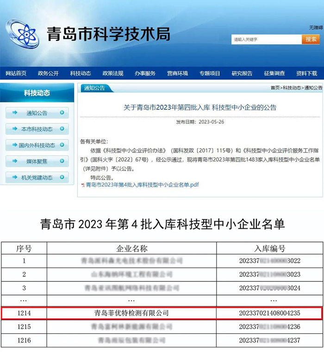
Task: Select 政策法规 in the nav bar
Action: 113,74
